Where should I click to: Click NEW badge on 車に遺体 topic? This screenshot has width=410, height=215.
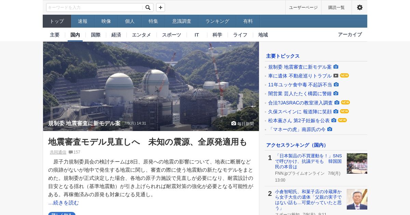click(344, 75)
